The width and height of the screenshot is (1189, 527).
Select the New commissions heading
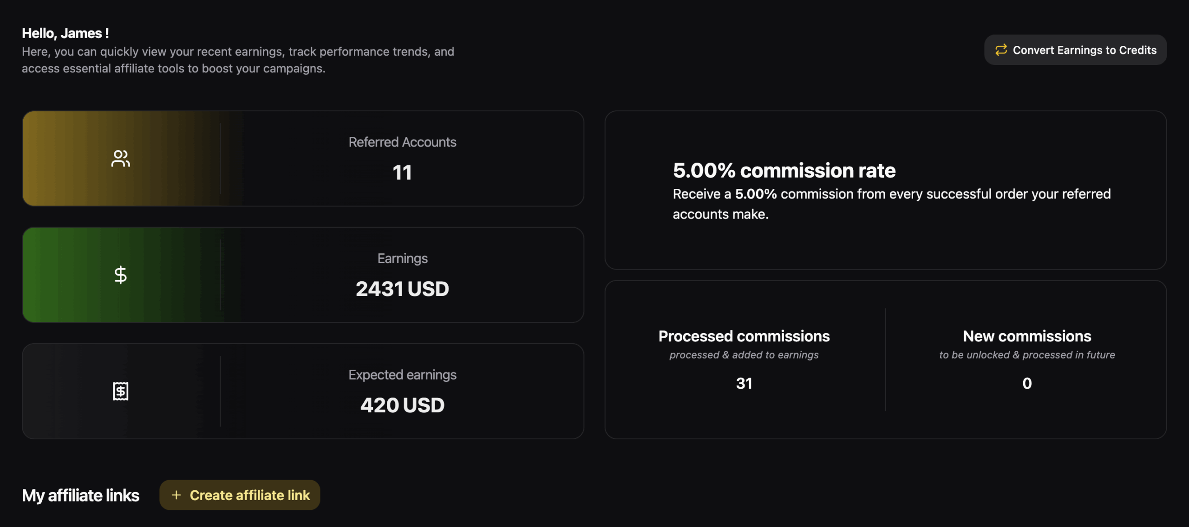click(x=1027, y=336)
